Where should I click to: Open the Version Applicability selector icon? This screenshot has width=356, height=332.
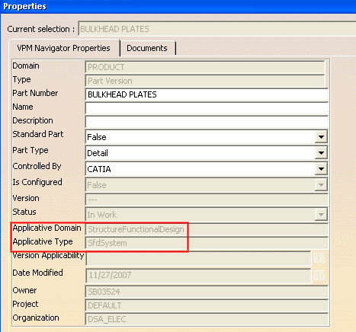click(319, 258)
